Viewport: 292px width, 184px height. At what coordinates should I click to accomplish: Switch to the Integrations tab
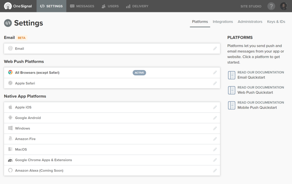click(223, 21)
